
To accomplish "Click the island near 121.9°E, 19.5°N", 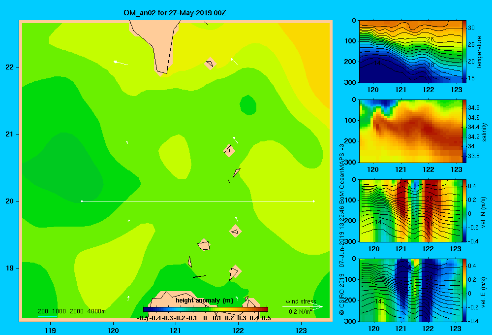I will click(x=235, y=231).
